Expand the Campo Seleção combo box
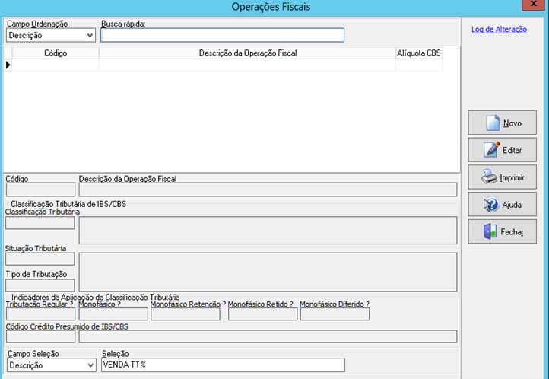This screenshot has height=379, width=549. (90, 365)
